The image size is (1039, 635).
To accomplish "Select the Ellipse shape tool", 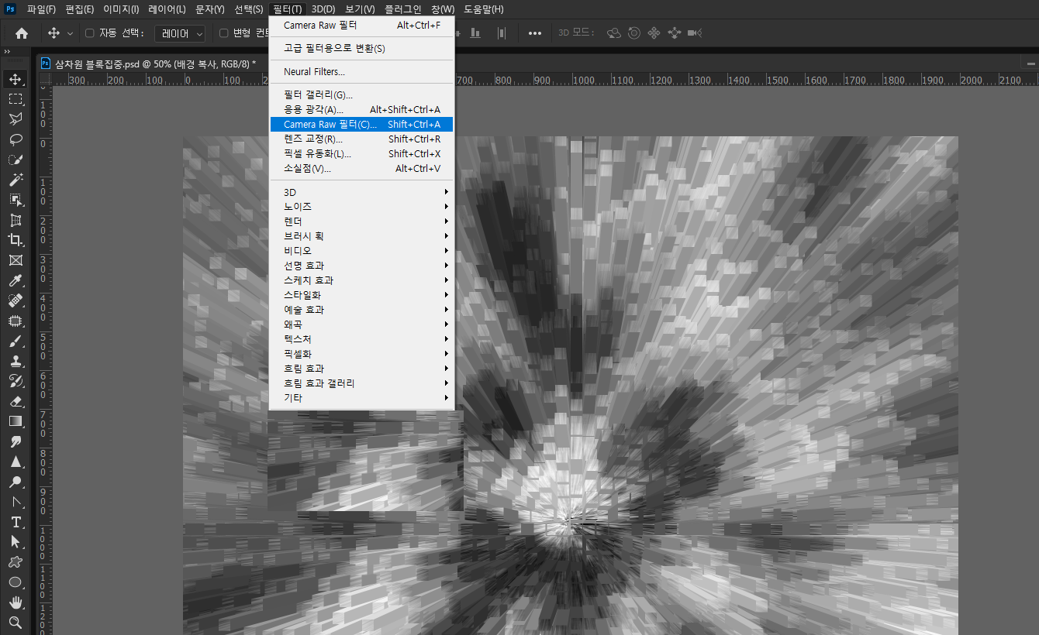I will coord(16,582).
